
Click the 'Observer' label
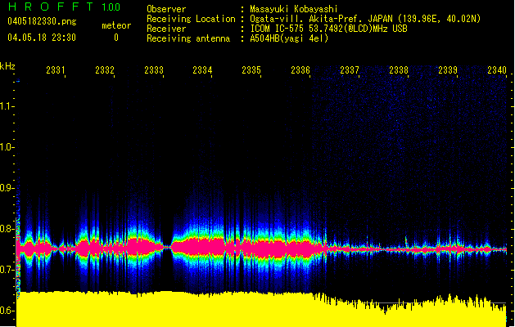166,9
